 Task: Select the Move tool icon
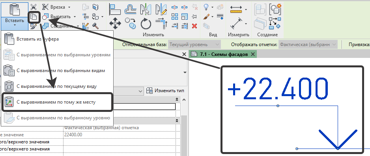click(115, 23)
